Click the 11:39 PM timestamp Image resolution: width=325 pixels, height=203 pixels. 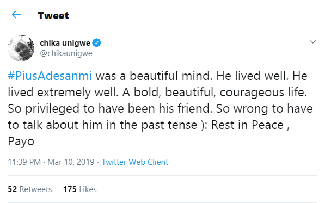tap(24, 162)
